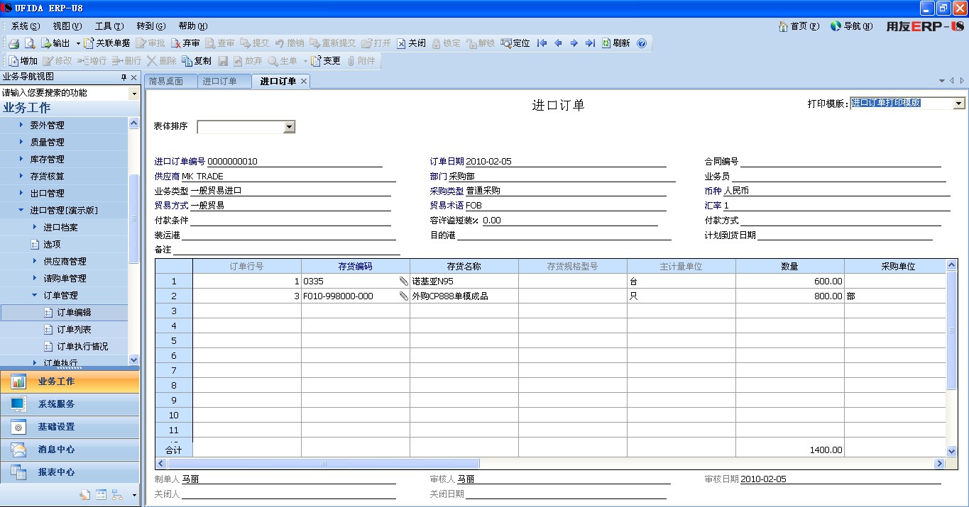The image size is (969, 507).
Task: Open the 表体排序 dropdown
Action: pos(289,127)
